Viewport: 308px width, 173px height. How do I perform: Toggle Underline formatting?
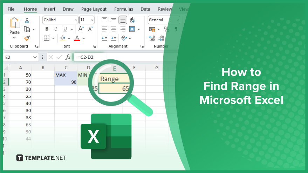point(65,29)
